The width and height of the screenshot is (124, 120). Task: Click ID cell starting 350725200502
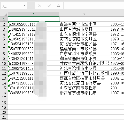pyautogui.click(x=34, y=48)
